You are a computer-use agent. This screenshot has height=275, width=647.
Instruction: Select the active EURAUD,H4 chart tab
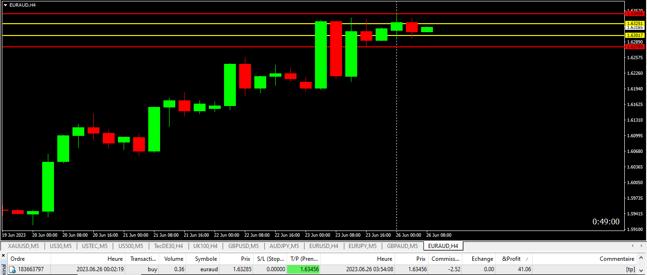pos(443,246)
